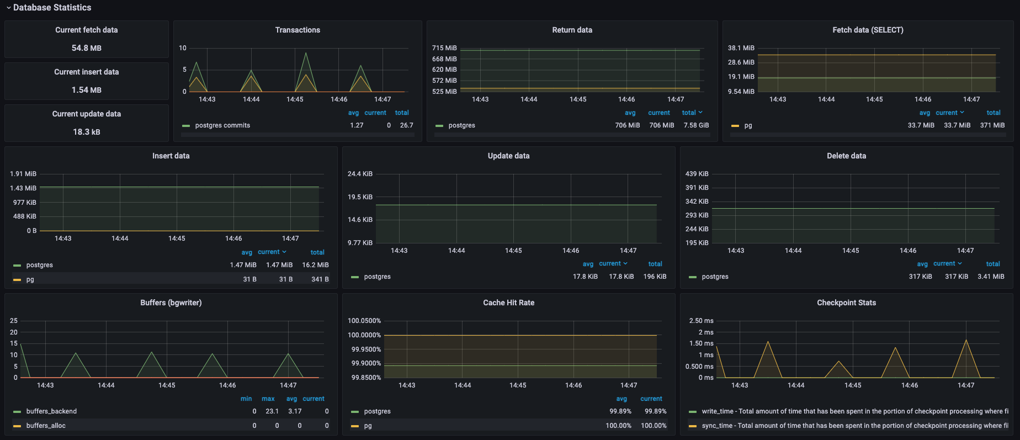Open the Cache Hit Rate panel menu
This screenshot has width=1020, height=440.
click(508, 303)
